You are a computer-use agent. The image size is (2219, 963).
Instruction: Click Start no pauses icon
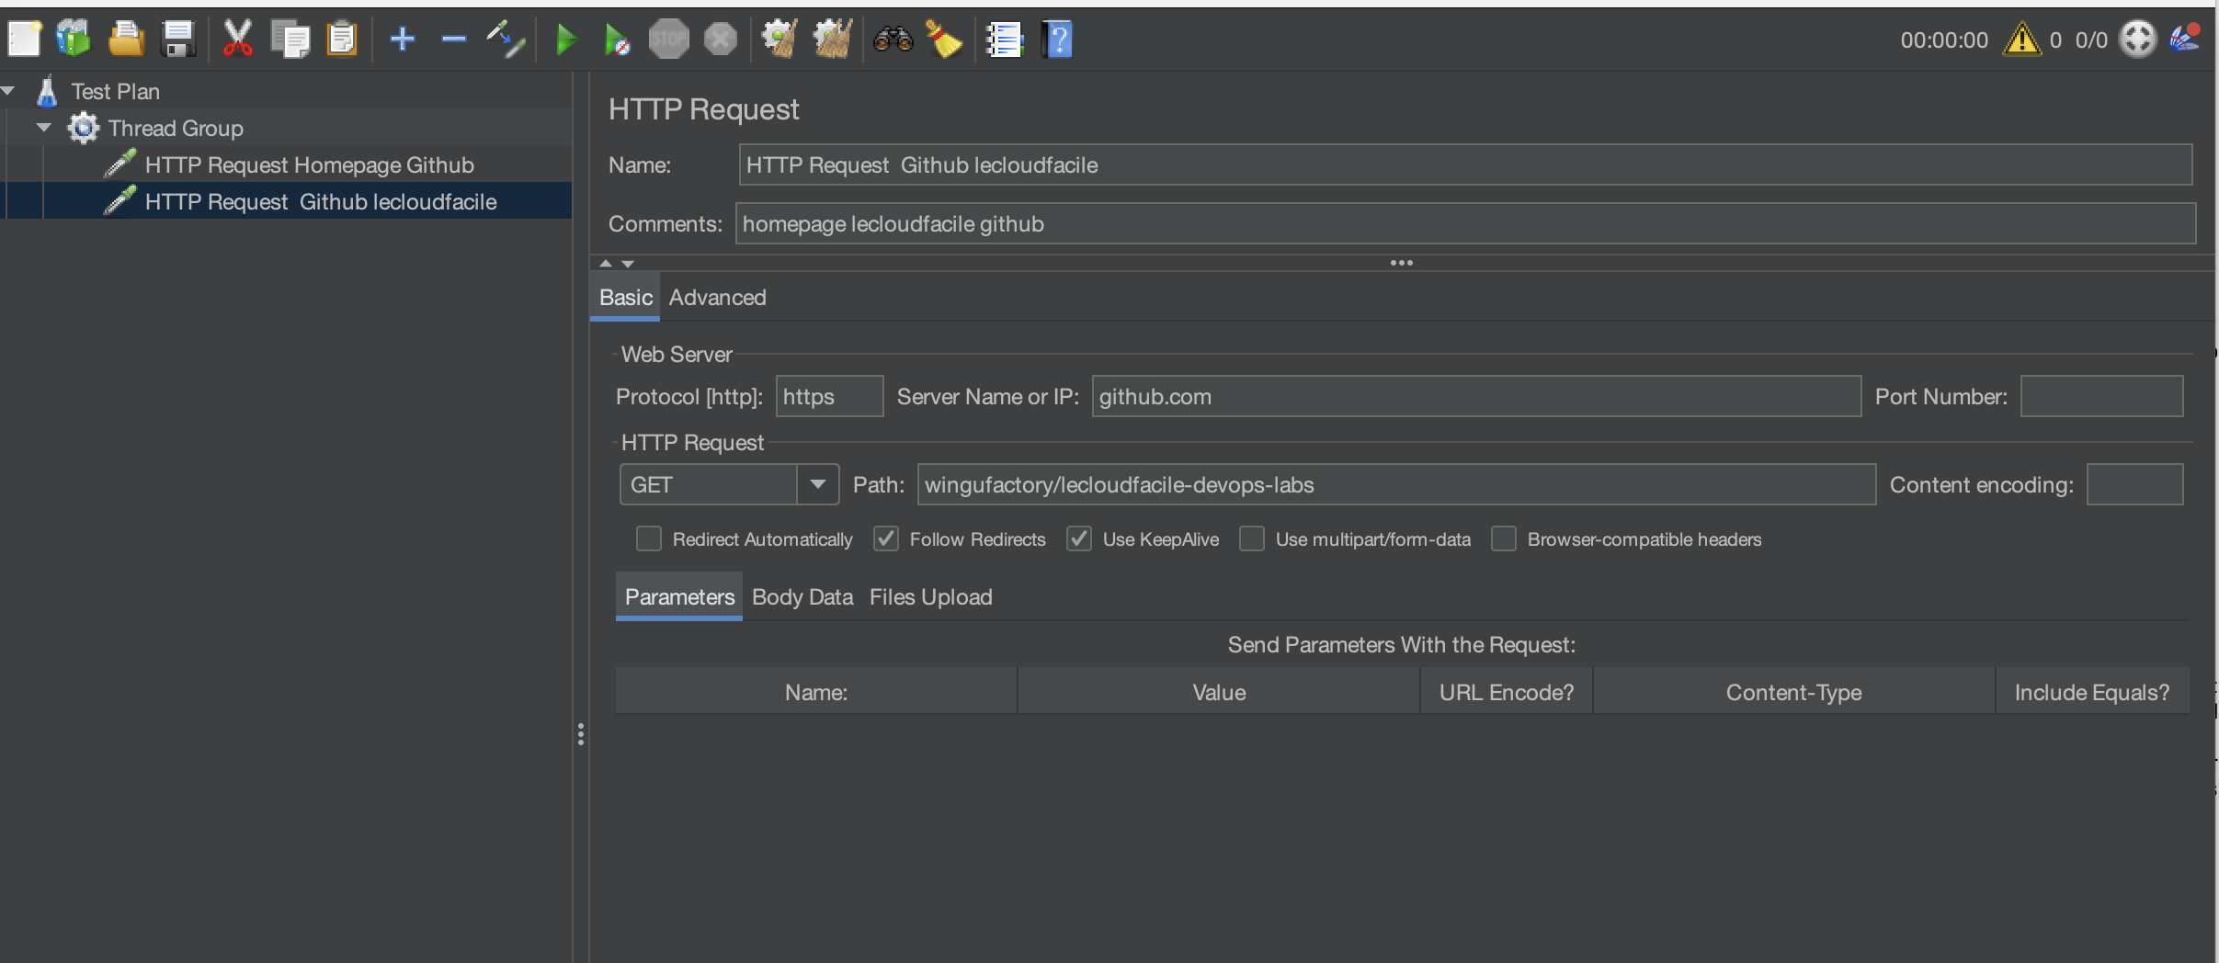click(617, 40)
